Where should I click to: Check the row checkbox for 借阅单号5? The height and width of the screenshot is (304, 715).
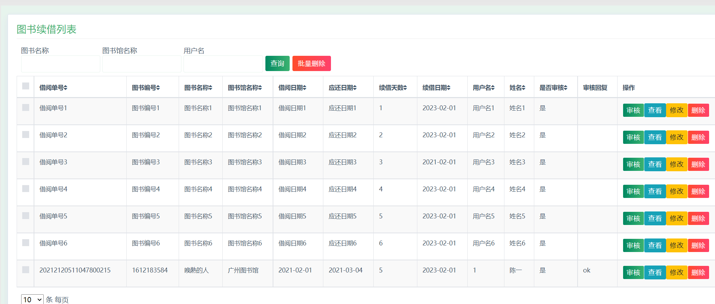(26, 216)
